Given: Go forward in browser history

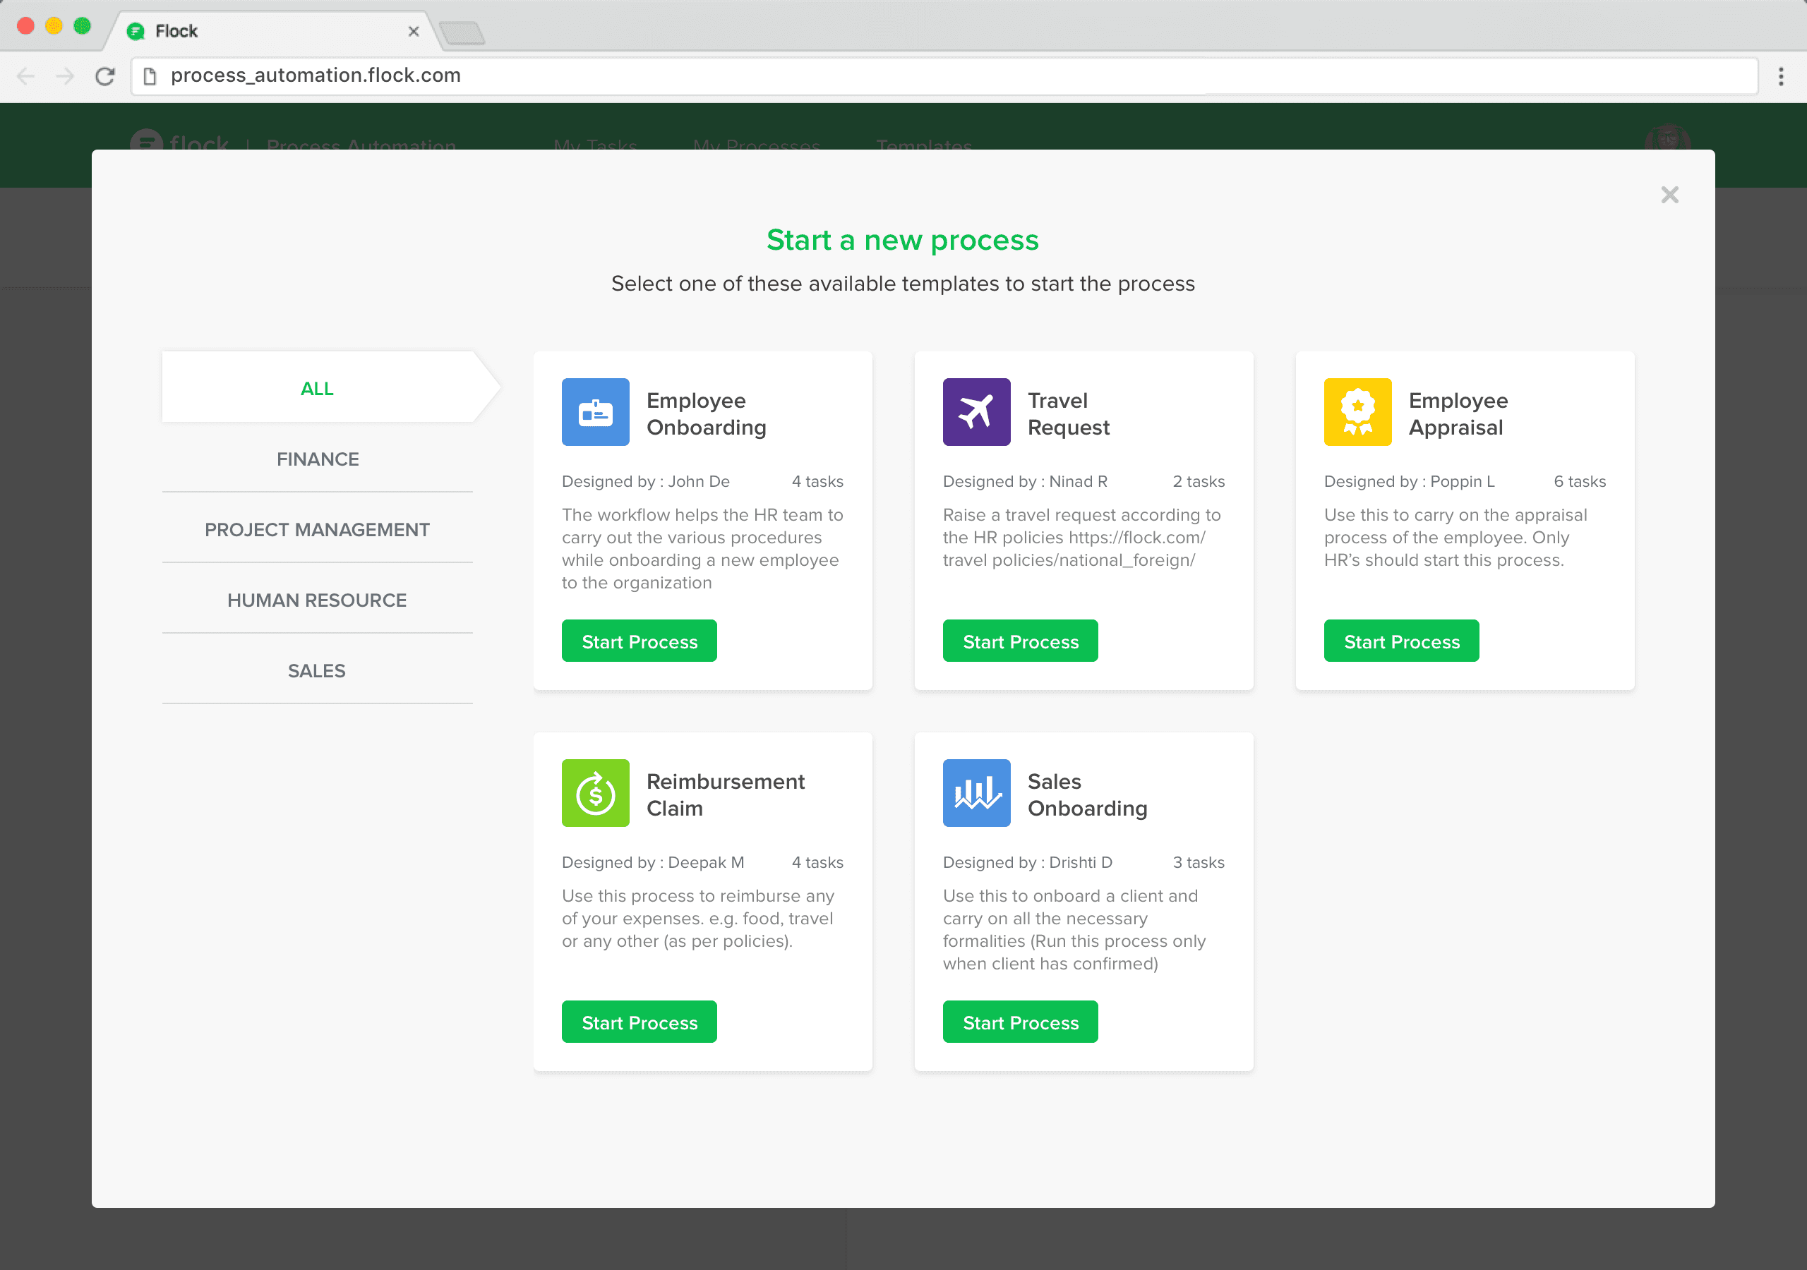Looking at the screenshot, I should click(x=66, y=76).
